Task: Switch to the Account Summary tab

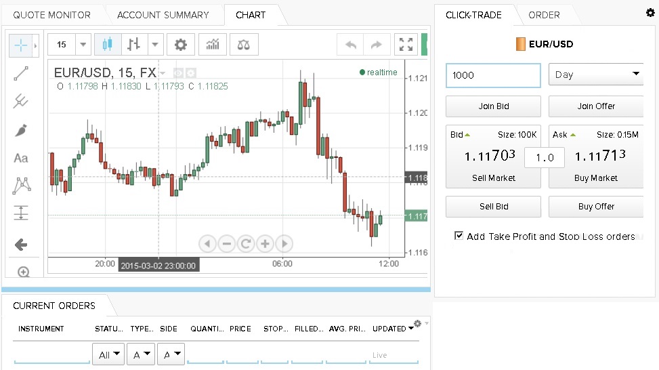Action: click(x=163, y=15)
